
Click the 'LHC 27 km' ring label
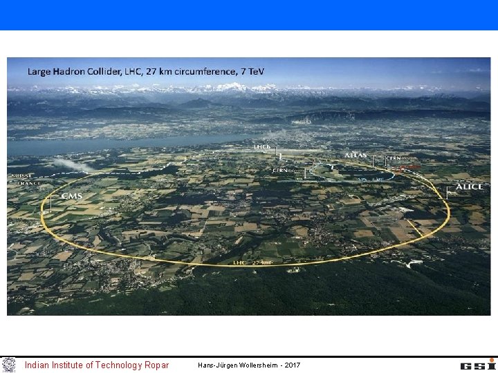click(x=252, y=262)
